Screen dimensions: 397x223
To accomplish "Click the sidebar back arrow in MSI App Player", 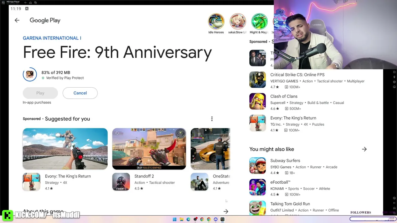I will click(394, 203).
